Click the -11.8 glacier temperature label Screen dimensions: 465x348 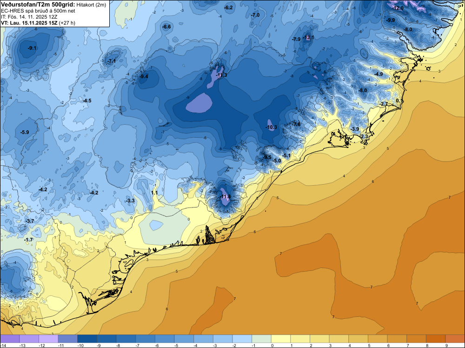coord(226,197)
